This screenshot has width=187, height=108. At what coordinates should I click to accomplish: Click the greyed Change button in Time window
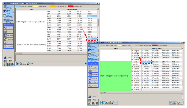coord(180,103)
